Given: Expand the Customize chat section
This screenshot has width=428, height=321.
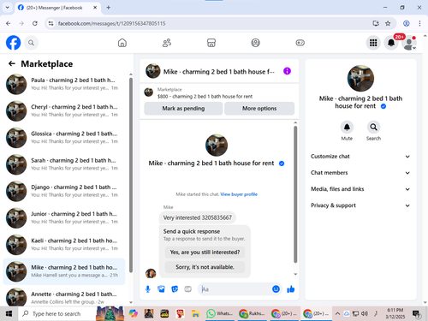Looking at the screenshot, I should (360, 157).
